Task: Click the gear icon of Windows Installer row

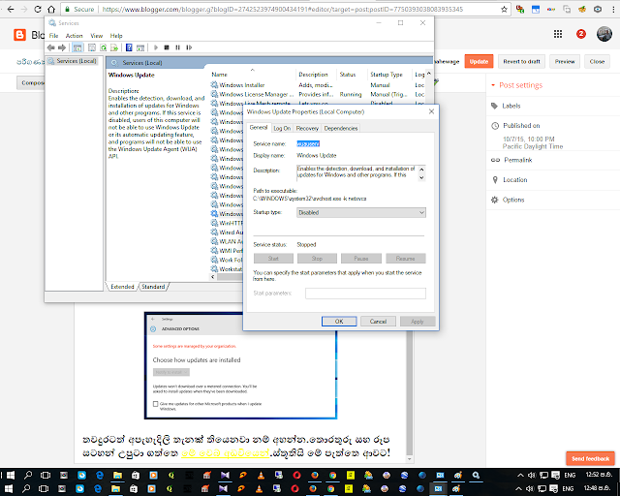Action: click(x=214, y=84)
